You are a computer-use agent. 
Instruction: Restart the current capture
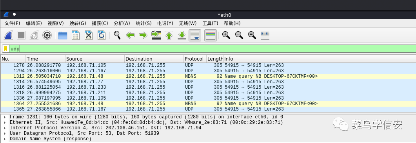pyautogui.click(x=34, y=35)
